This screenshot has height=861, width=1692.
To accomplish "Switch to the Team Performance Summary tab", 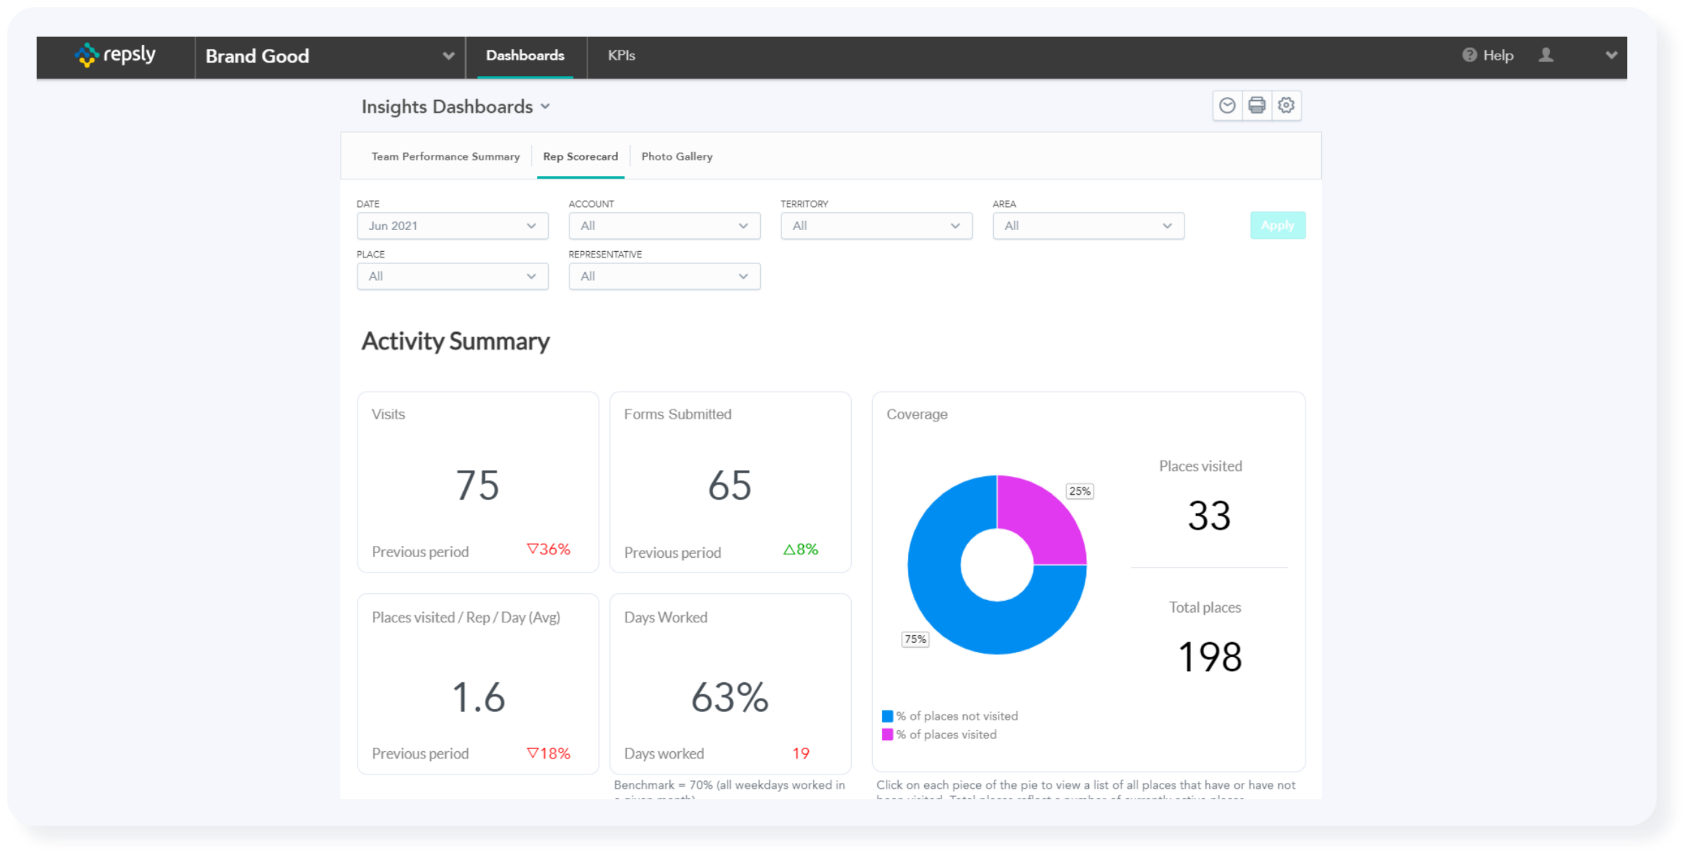I will [446, 156].
